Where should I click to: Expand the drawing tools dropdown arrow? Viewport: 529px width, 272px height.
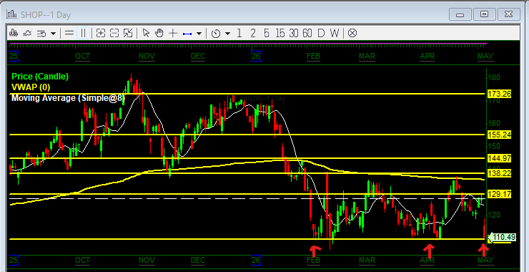[x=199, y=34]
